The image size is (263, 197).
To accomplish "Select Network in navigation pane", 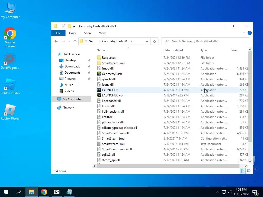I will 68,107.
